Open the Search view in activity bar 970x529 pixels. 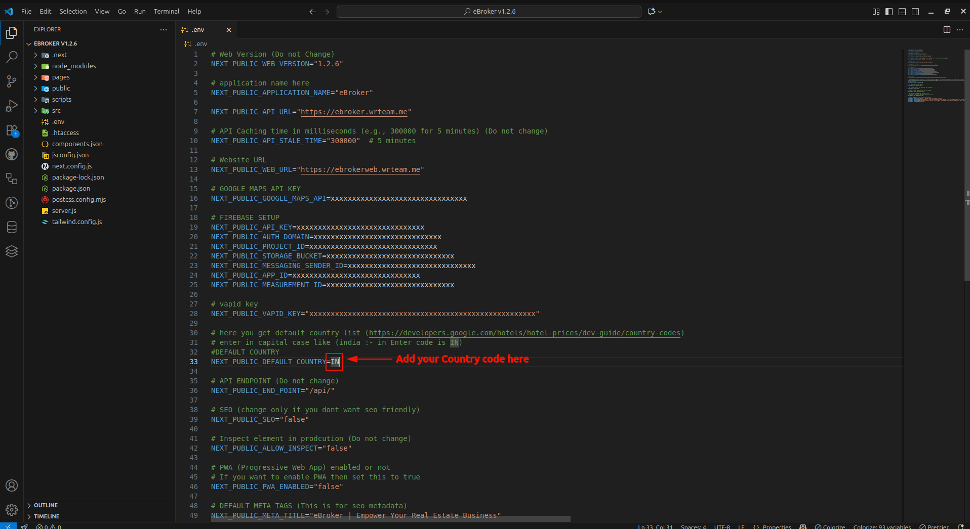coord(12,57)
